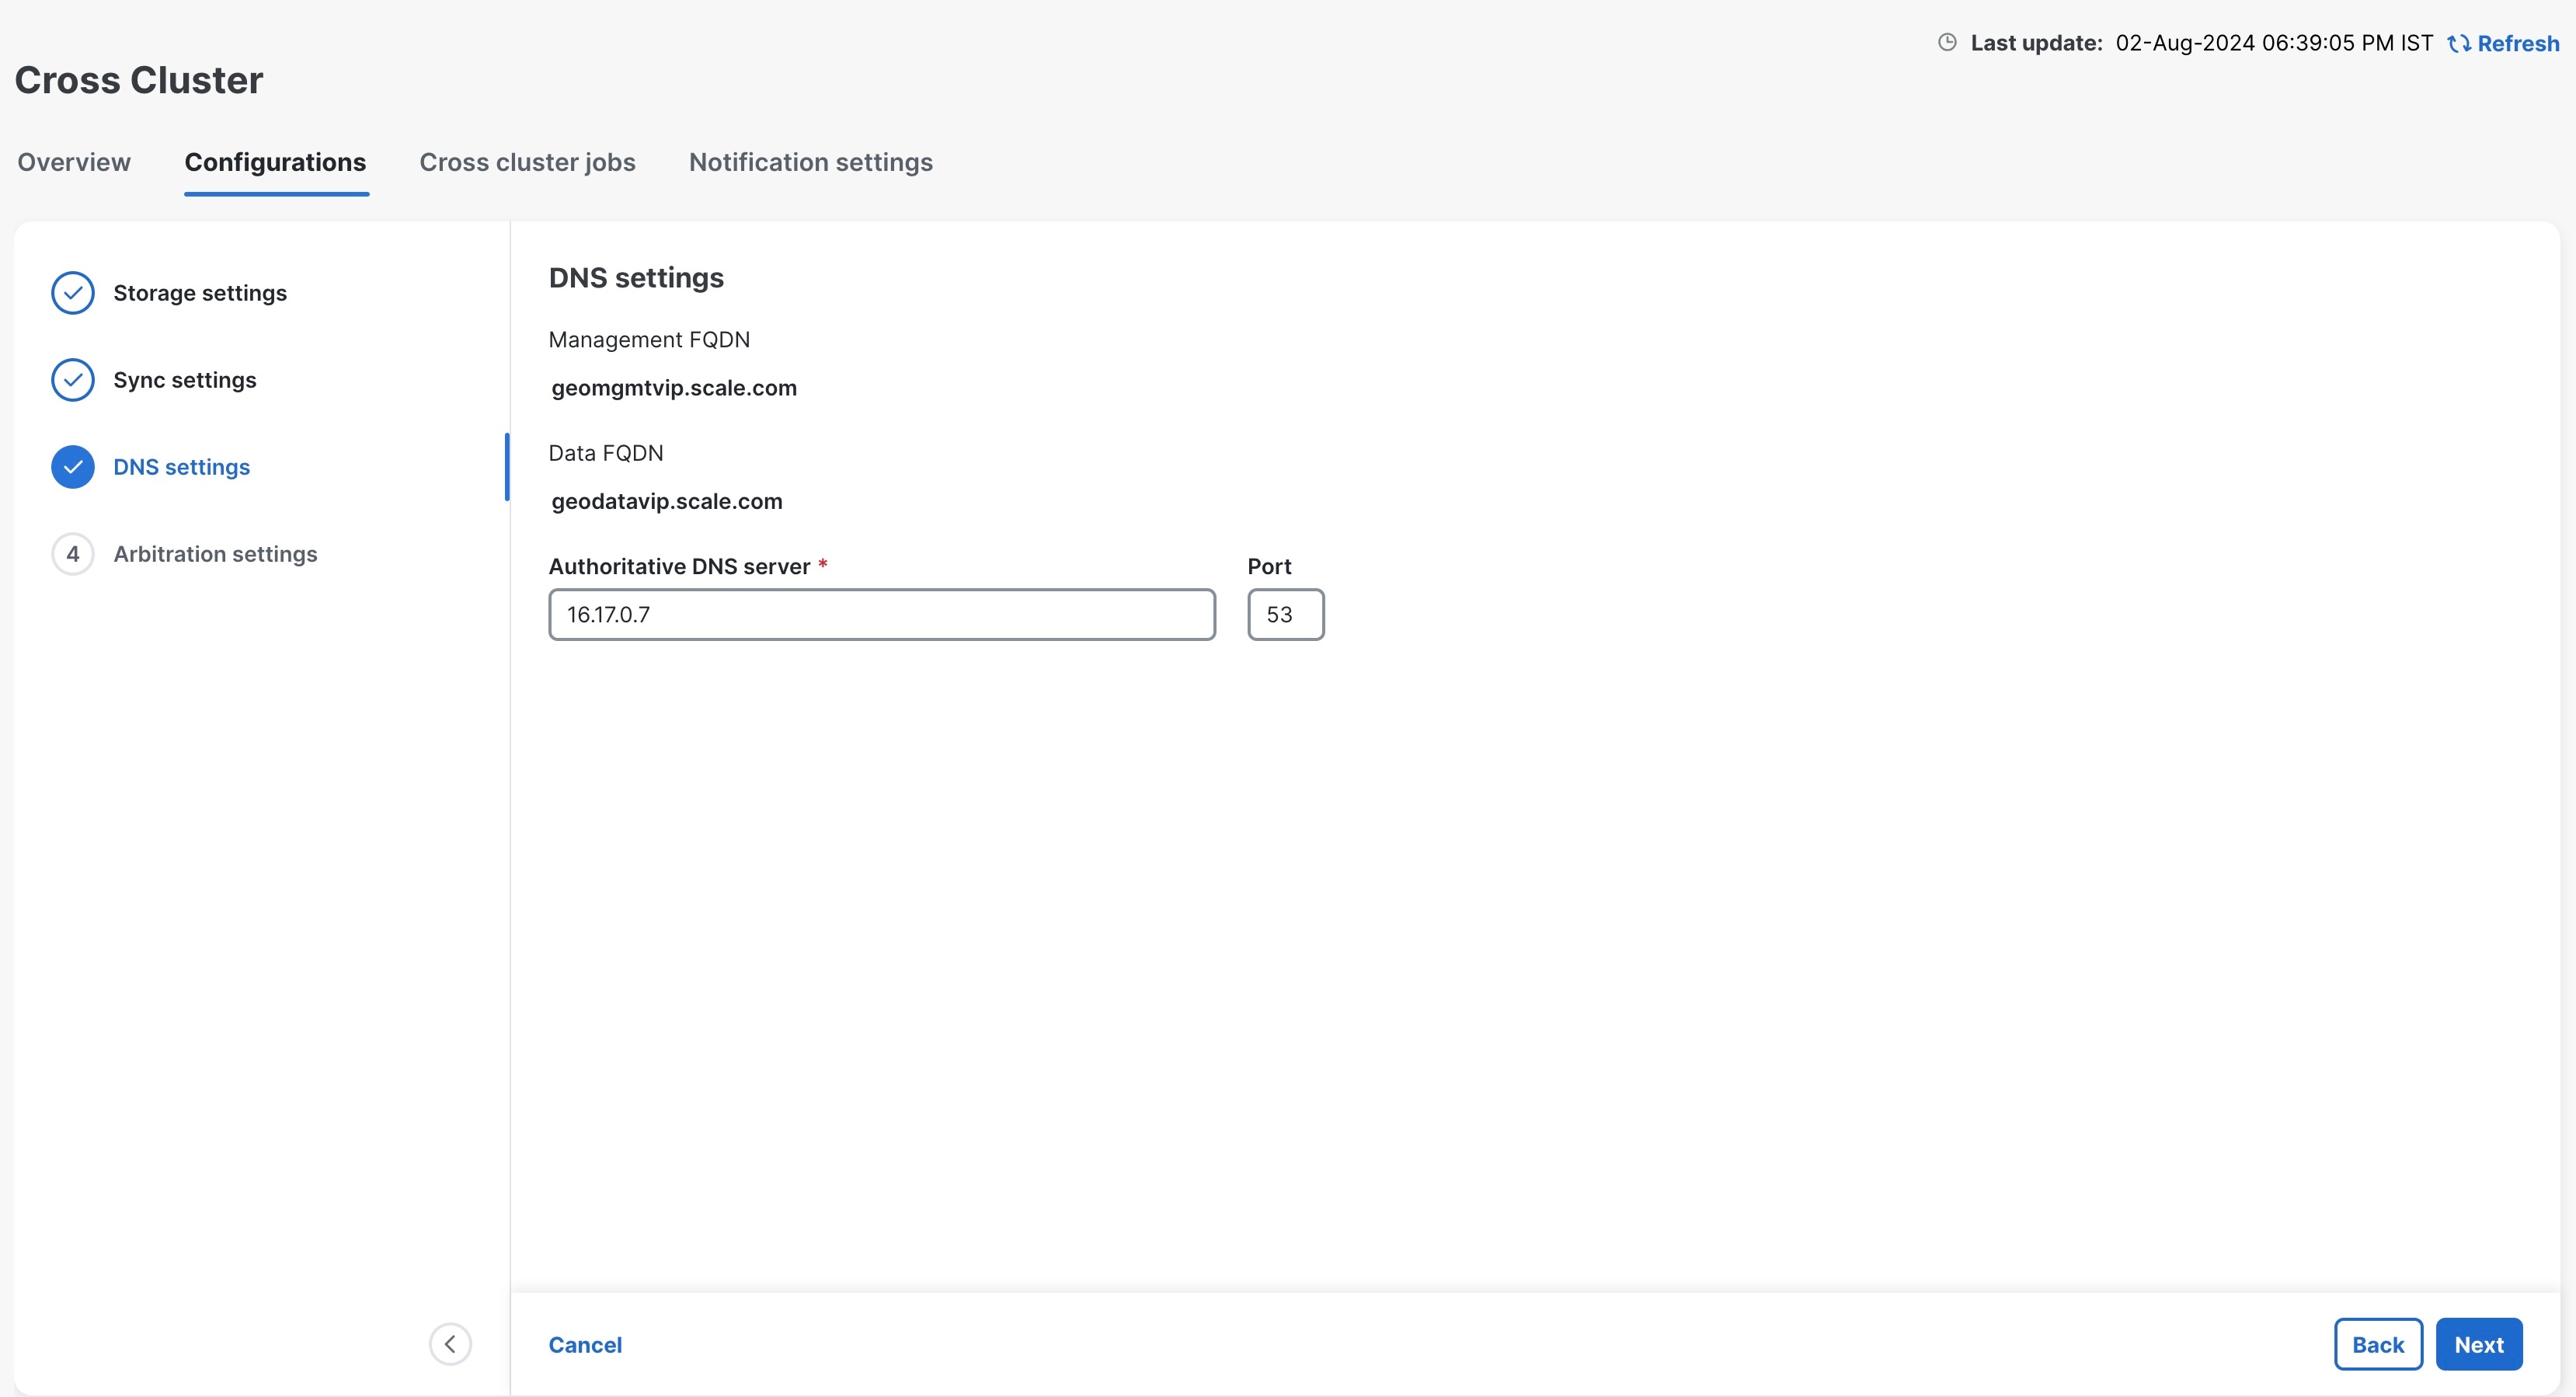Select the Configurations tab
The image size is (2576, 1397).
pos(276,162)
